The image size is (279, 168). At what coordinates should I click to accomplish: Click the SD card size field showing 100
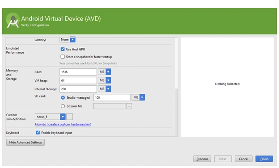click(x=112, y=97)
